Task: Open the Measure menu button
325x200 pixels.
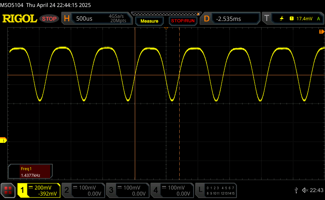Action: (149, 21)
